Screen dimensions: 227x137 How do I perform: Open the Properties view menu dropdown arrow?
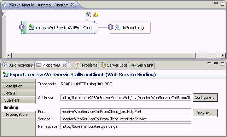pyautogui.click(x=209, y=63)
